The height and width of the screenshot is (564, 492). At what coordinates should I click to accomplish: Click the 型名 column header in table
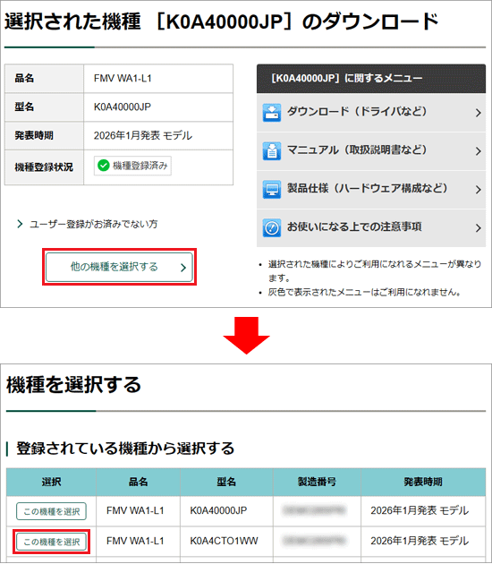pyautogui.click(x=226, y=482)
